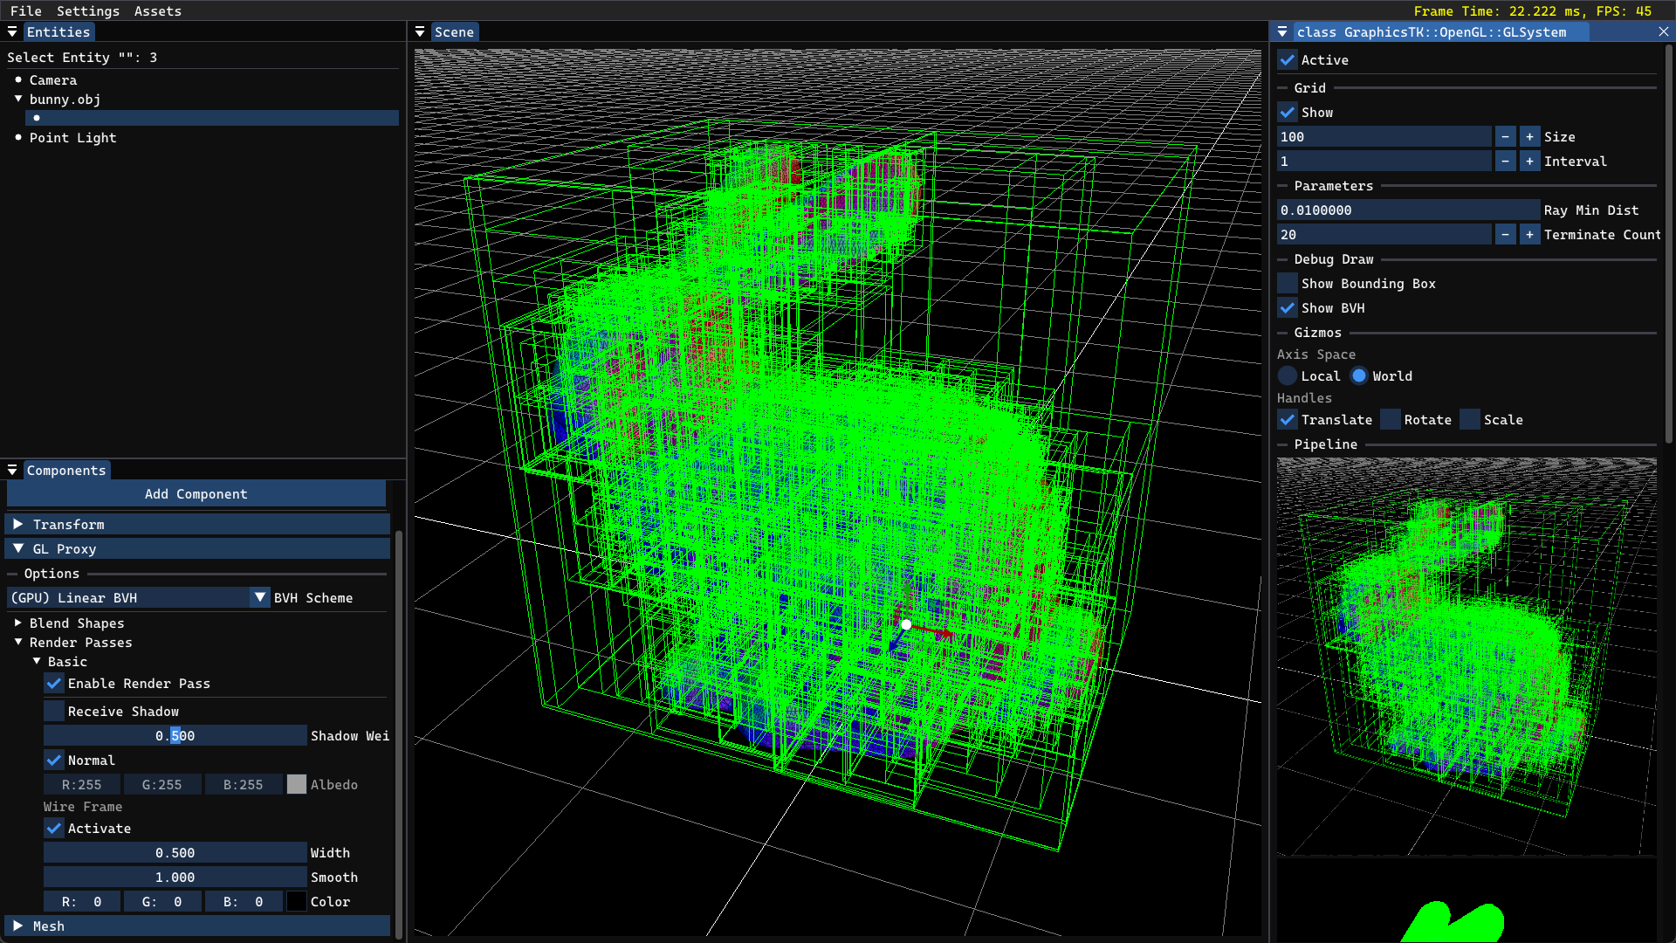Enable Receive Shadow checkbox
This screenshot has height=943, width=1676.
coord(54,712)
